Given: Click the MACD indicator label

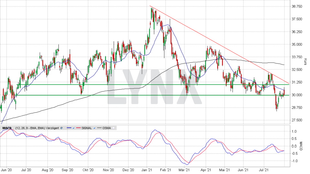Looking at the screenshot, I should (x=7, y=128).
